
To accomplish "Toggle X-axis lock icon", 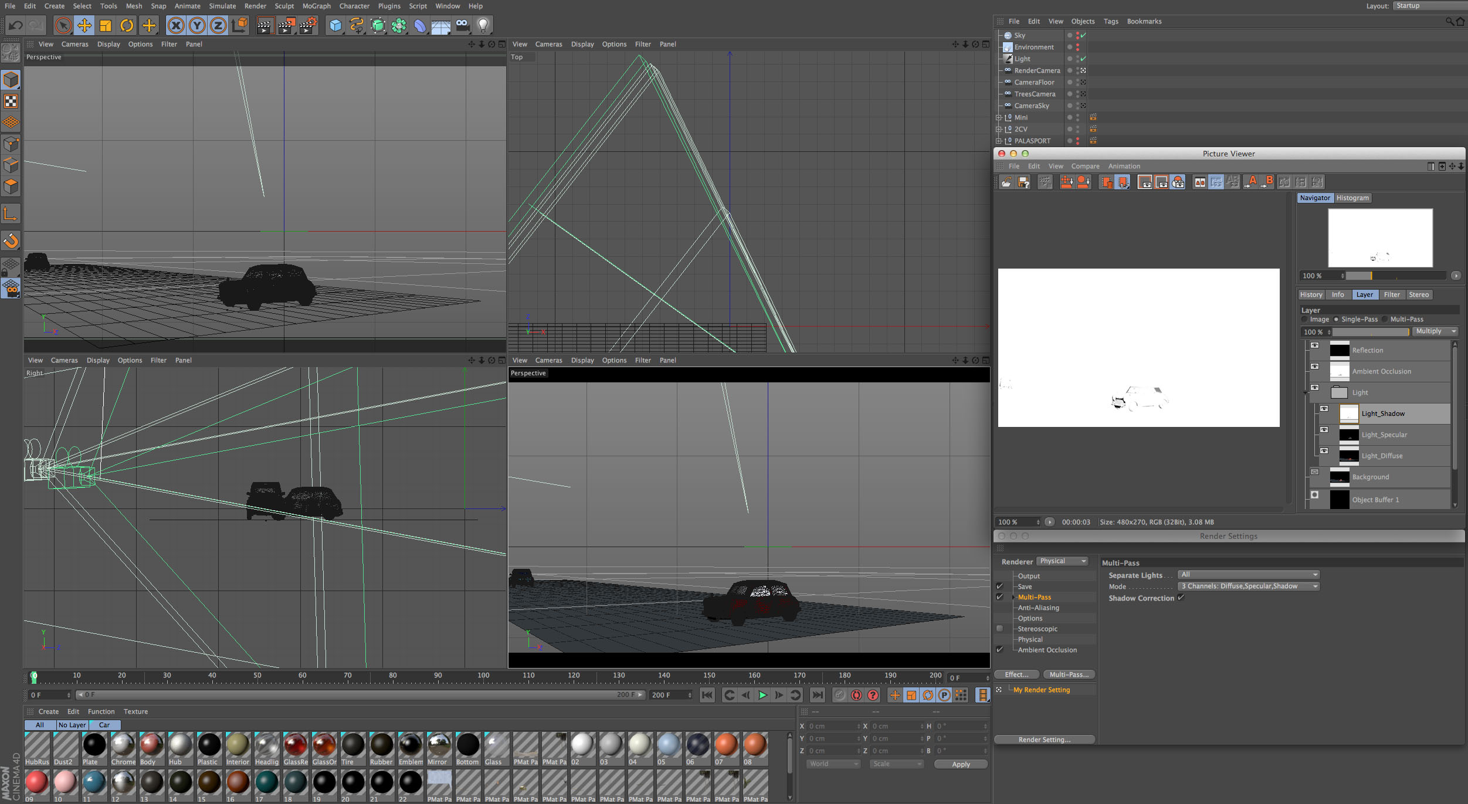I will 176,25.
